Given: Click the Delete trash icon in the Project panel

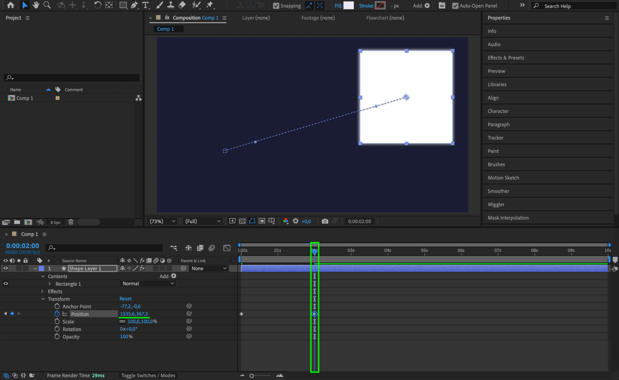Looking at the screenshot, I should (x=71, y=222).
